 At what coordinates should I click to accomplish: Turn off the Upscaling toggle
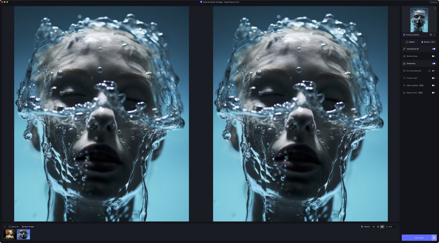tap(434, 49)
